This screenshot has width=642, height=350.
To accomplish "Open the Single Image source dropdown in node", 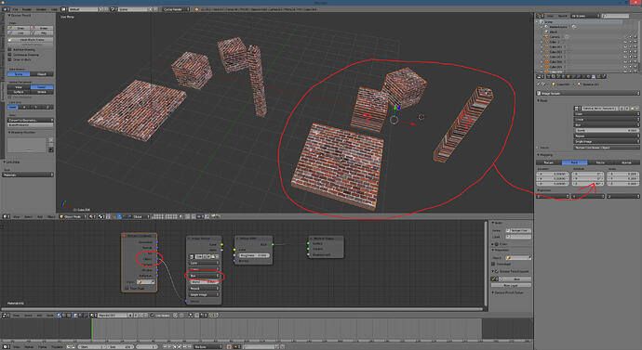I will point(204,294).
